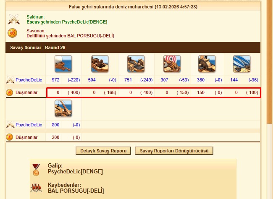Click the orange shield defender icon beside Savunan

pyautogui.click(x=12, y=33)
